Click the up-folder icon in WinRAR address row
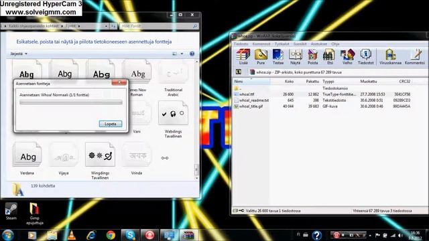429x241 pixels. click(x=239, y=72)
